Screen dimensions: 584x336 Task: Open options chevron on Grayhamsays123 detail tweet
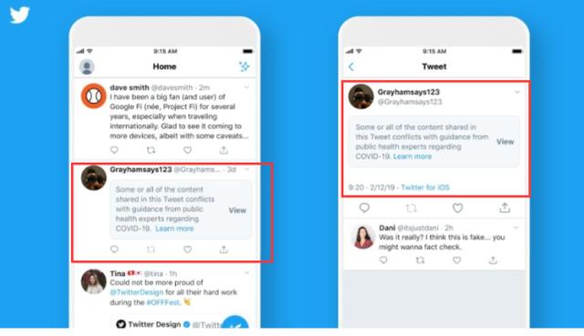coord(517,92)
